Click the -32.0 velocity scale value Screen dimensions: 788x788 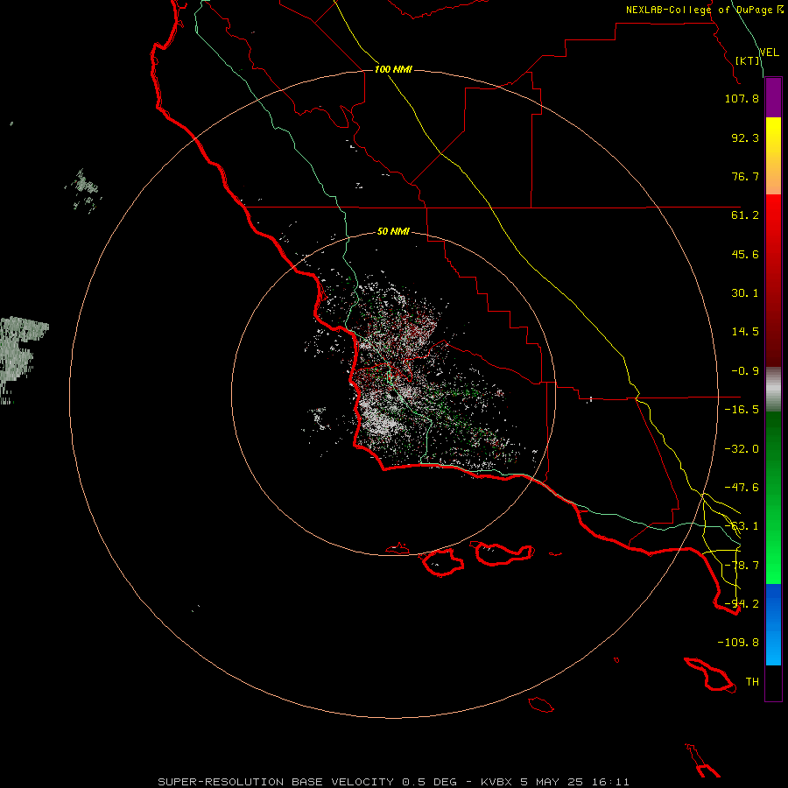pos(742,449)
